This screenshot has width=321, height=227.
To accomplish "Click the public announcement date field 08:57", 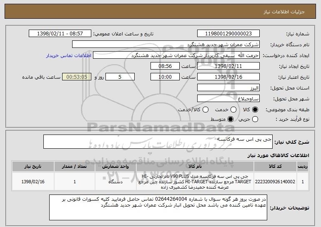I will 60,34.
